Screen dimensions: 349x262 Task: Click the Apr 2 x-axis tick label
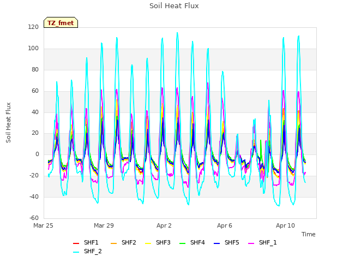point(164,225)
